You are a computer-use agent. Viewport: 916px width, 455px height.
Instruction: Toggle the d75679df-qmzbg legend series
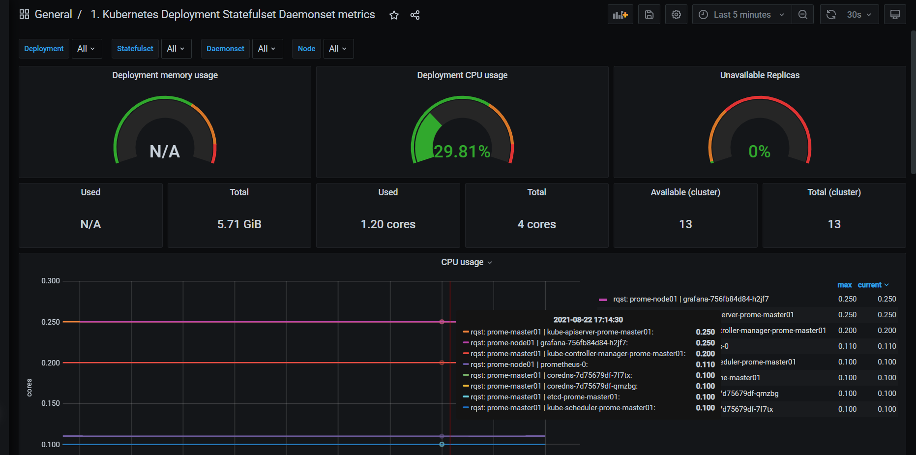tap(750, 394)
